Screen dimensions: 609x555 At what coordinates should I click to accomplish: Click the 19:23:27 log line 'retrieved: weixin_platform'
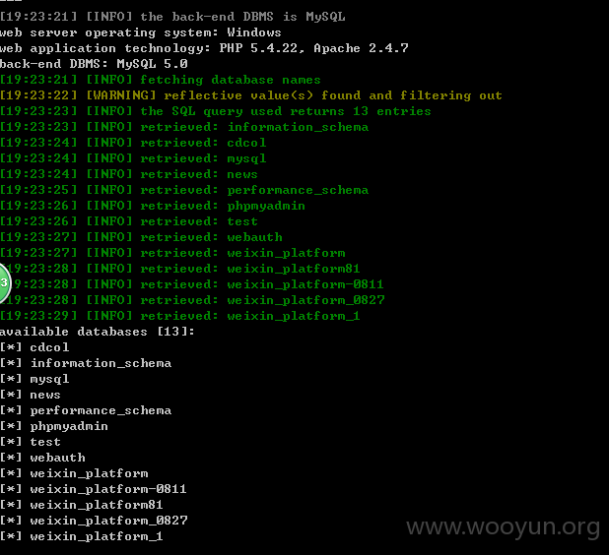(x=172, y=253)
